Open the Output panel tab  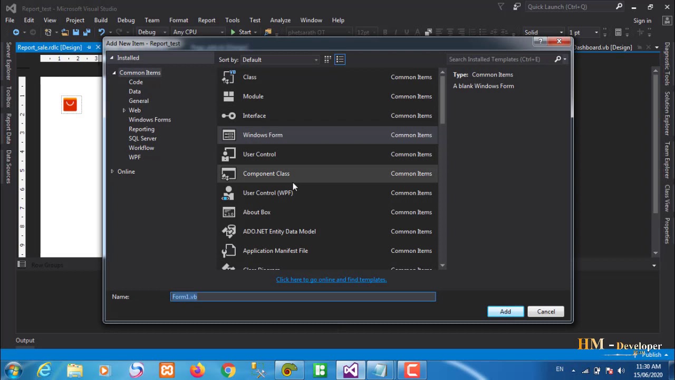pyautogui.click(x=25, y=340)
